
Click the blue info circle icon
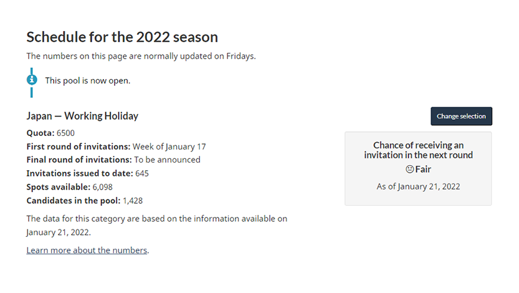click(32, 80)
